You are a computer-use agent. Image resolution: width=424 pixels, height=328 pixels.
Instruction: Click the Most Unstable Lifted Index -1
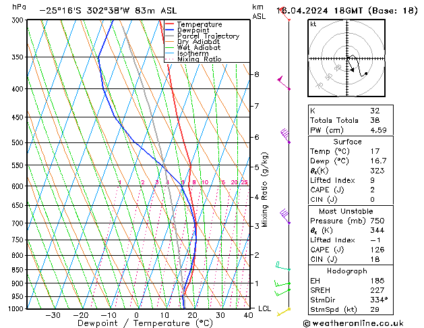click(375, 240)
